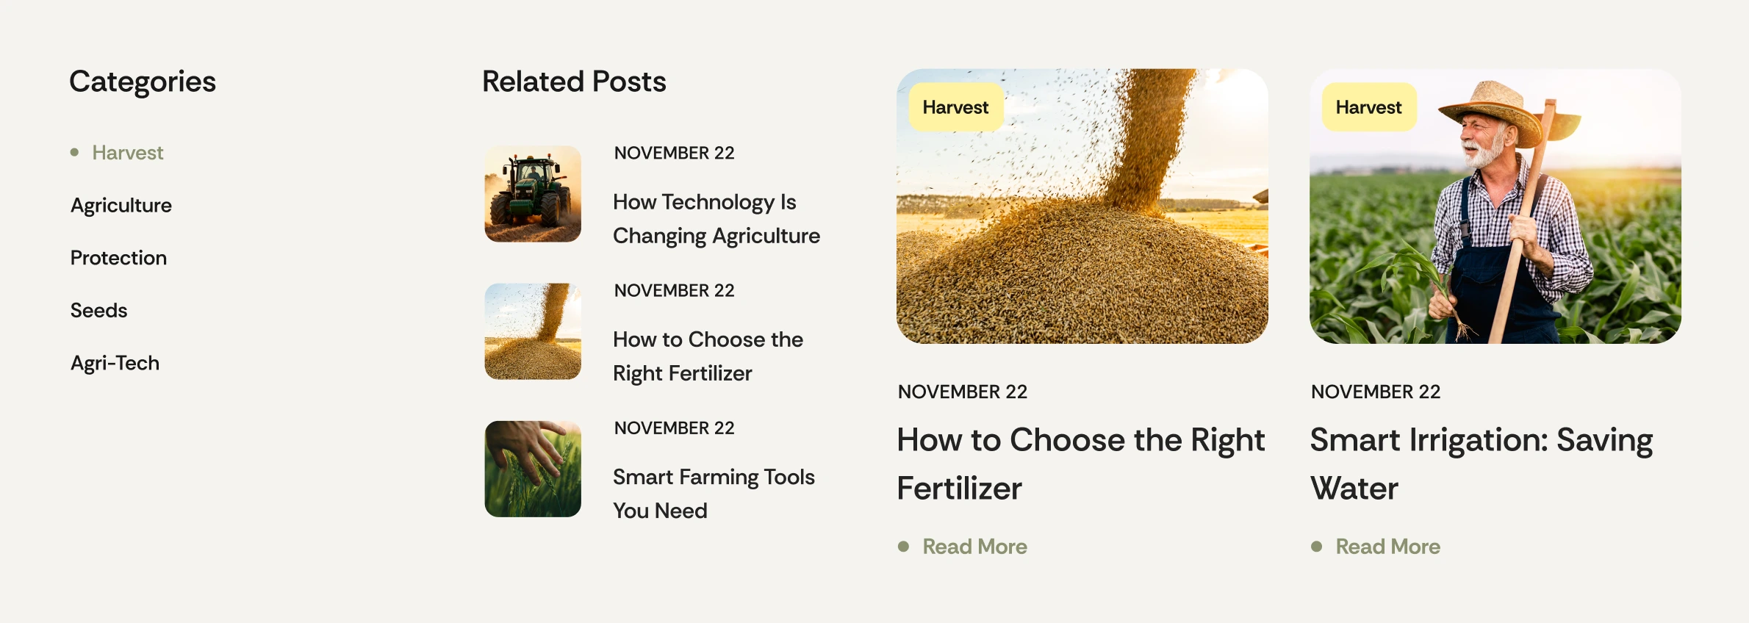This screenshot has width=1749, height=623.
Task: Click the tractor post thumbnail
Action: coord(533,194)
